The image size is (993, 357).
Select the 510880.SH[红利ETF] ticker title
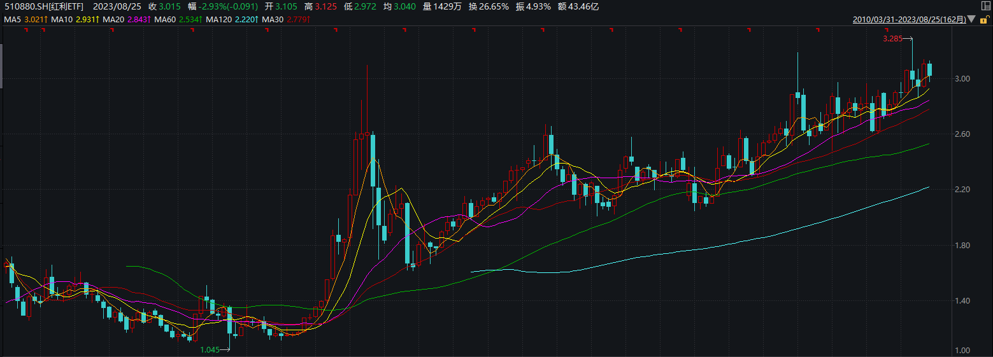coord(44,7)
